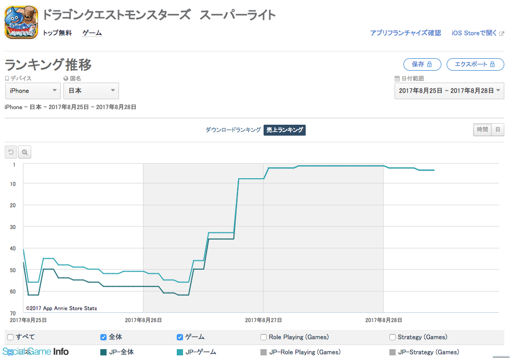Click the globe icon beside 国名
This screenshot has height=358, width=510.
click(x=66, y=78)
